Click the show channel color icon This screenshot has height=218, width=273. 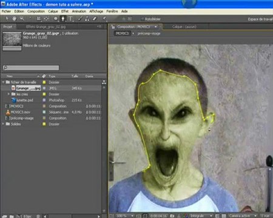[186, 216]
